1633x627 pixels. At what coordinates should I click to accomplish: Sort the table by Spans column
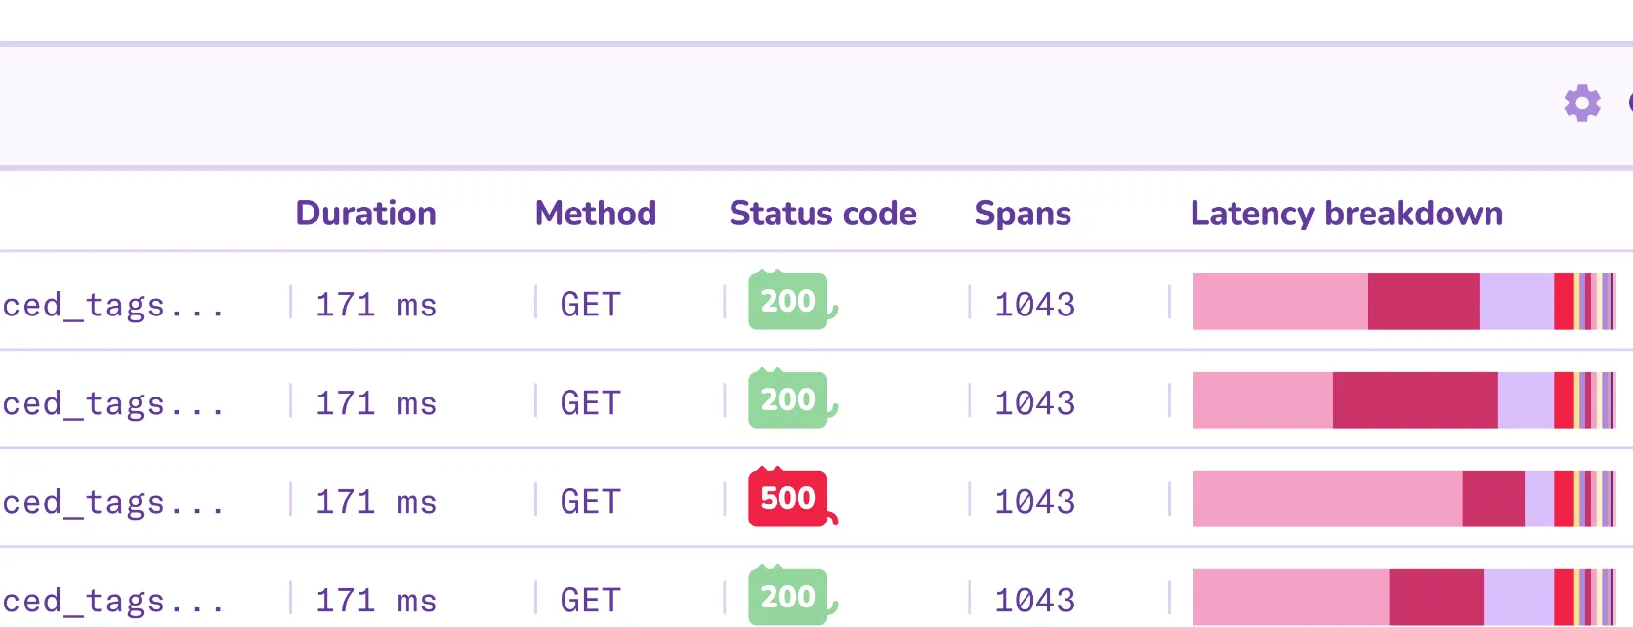(1023, 213)
